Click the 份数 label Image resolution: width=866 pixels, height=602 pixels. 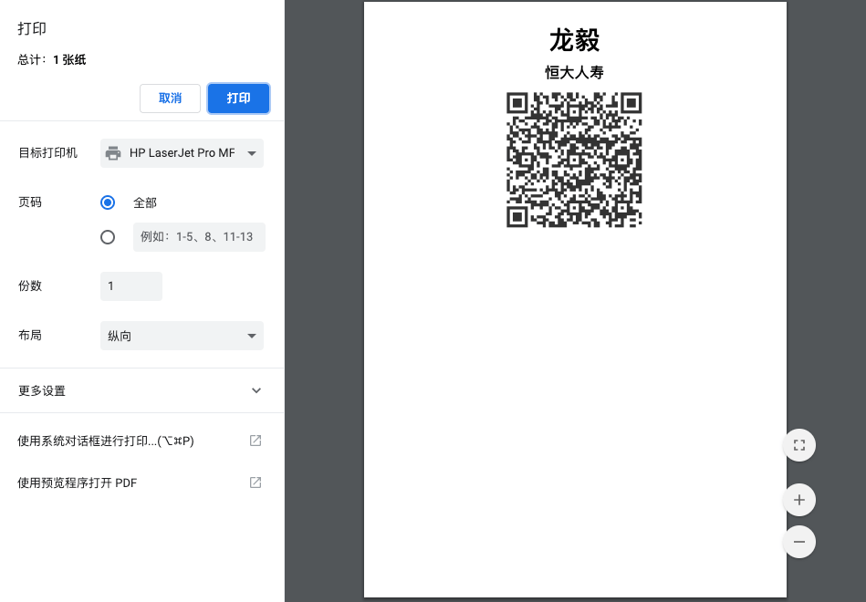(x=30, y=285)
